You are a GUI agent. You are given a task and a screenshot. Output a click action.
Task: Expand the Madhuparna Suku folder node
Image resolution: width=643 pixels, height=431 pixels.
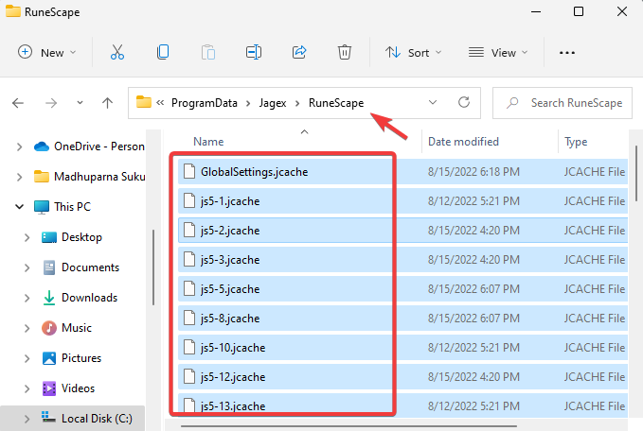[x=19, y=177]
